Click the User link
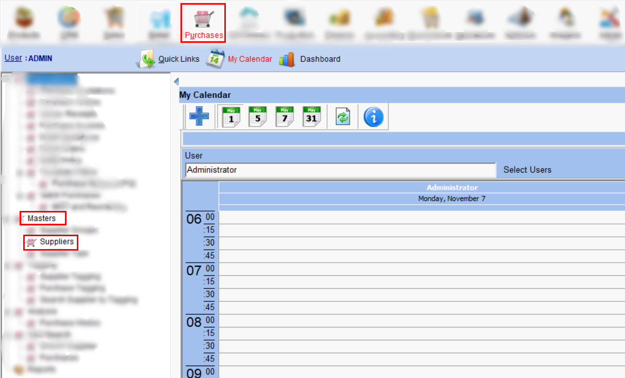 (x=13, y=58)
